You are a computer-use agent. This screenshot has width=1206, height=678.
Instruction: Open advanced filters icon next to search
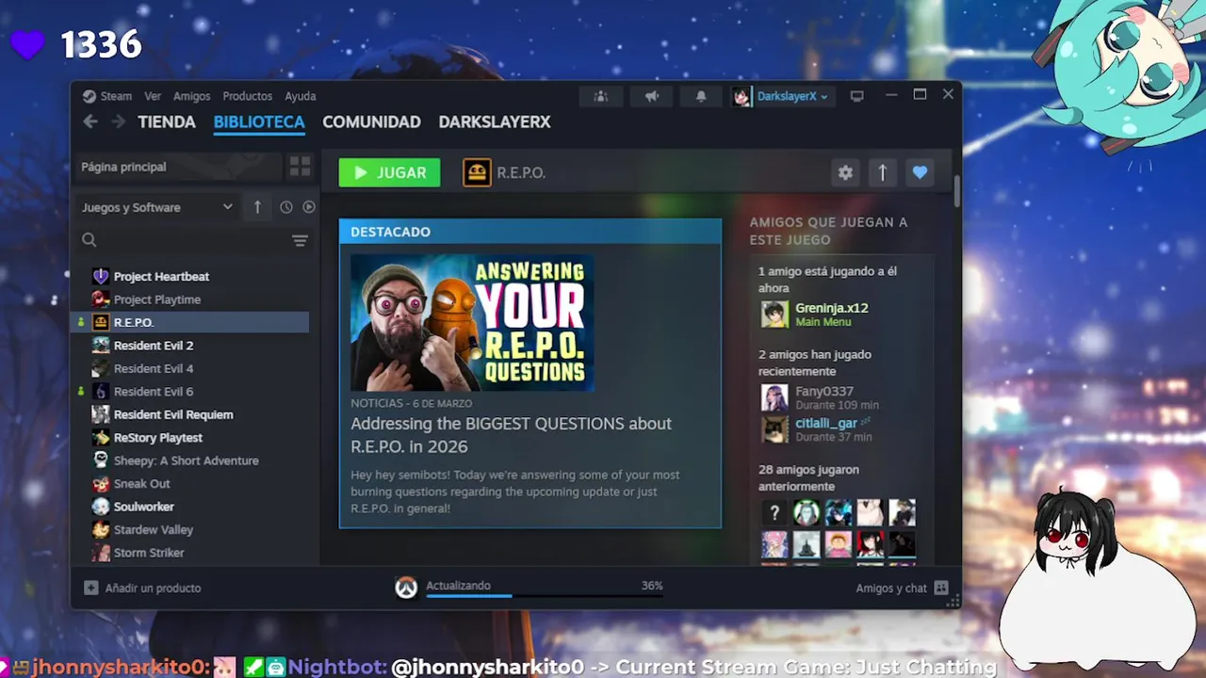pyautogui.click(x=300, y=241)
